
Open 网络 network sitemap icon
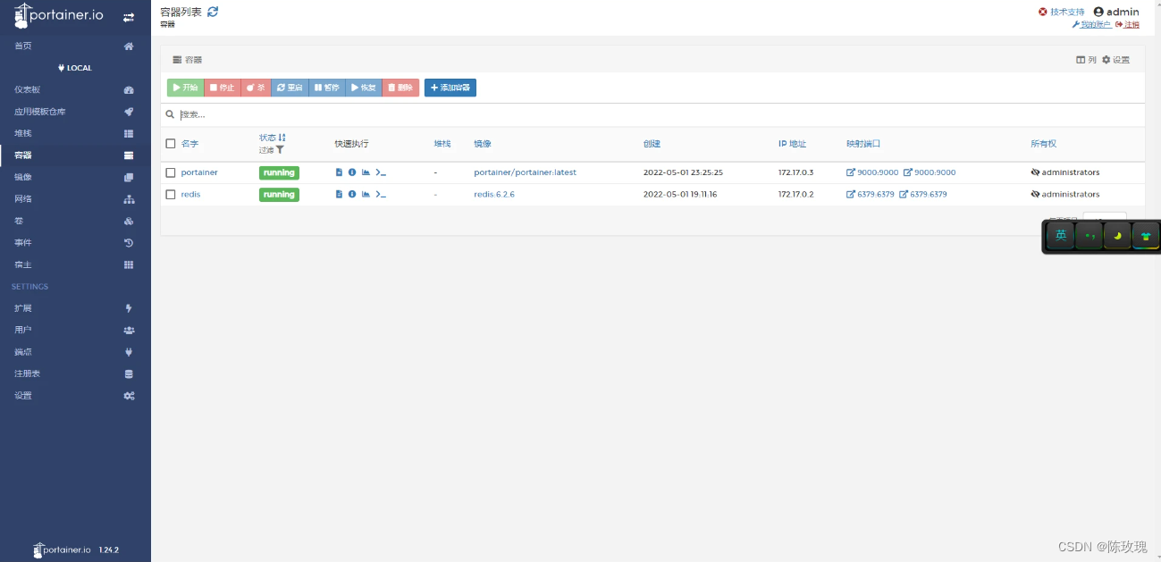[129, 199]
